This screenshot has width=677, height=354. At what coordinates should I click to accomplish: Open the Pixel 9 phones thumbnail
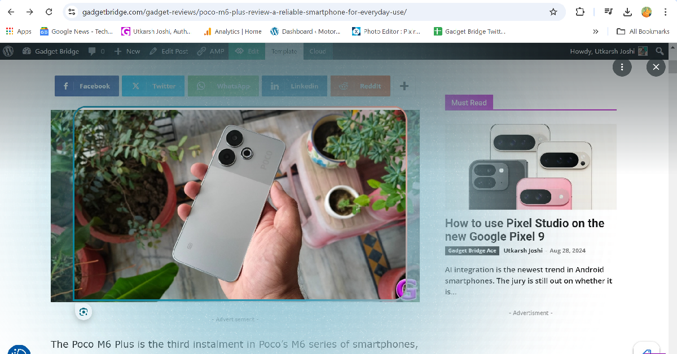pos(531,167)
